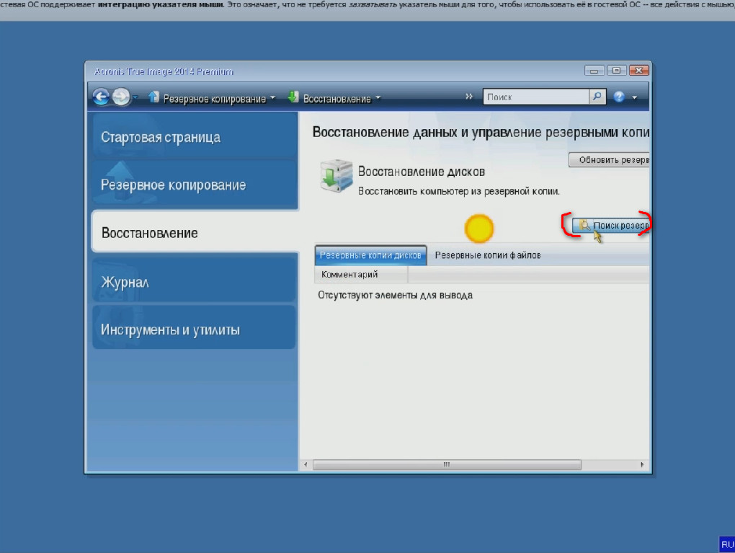Open navigation history dropdown arrow

pos(135,98)
